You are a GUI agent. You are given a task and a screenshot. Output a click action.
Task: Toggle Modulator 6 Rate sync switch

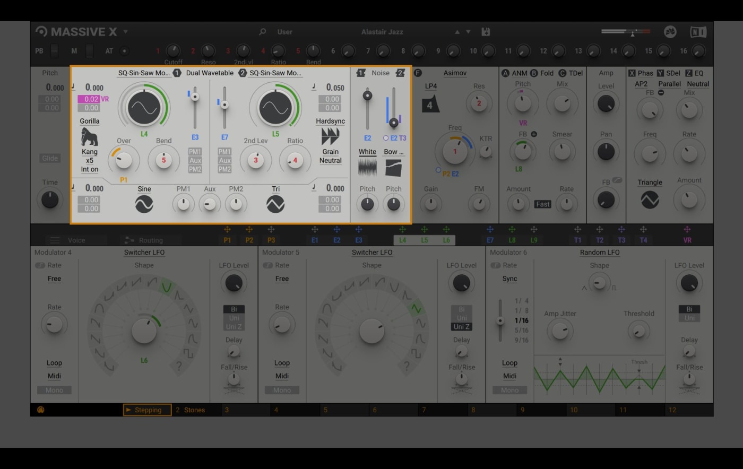pos(495,265)
